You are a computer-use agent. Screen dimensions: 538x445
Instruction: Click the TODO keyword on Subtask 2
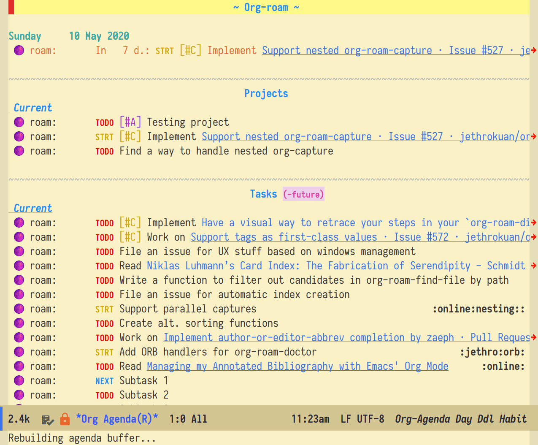[x=105, y=395]
